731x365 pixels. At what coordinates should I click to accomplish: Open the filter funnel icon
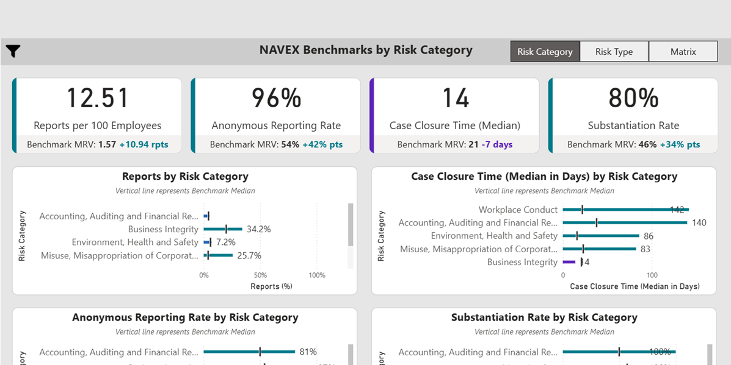coord(13,51)
